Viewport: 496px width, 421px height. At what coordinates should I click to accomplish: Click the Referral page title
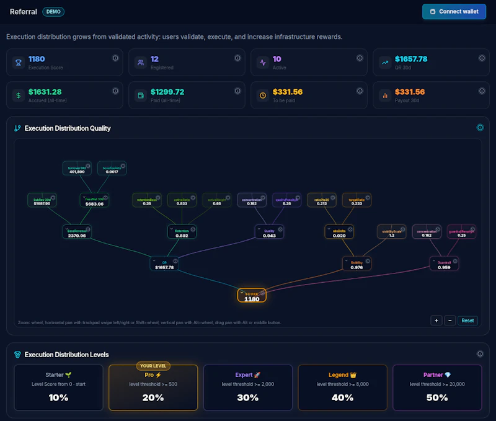[x=24, y=12]
